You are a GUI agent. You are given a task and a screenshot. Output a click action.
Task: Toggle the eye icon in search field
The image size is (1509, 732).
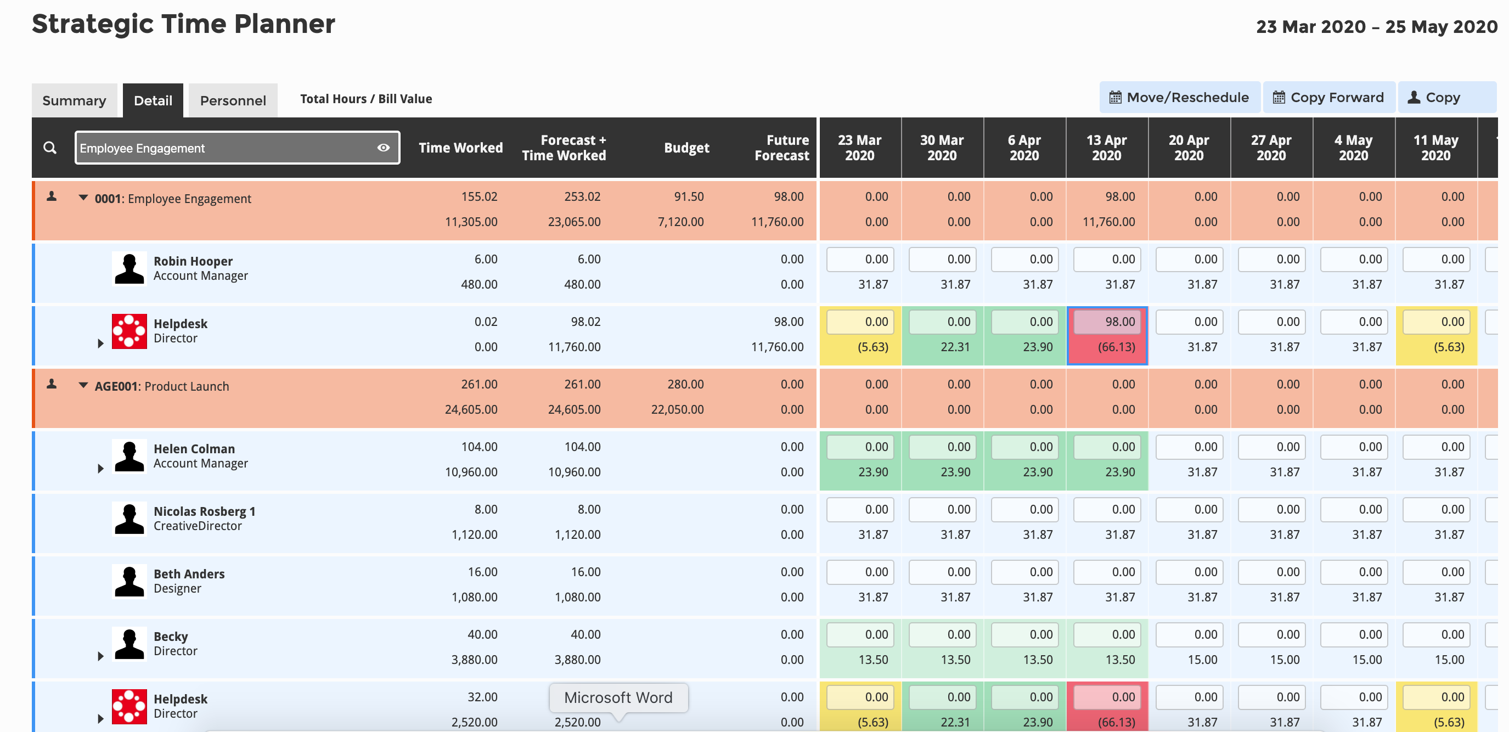383,148
